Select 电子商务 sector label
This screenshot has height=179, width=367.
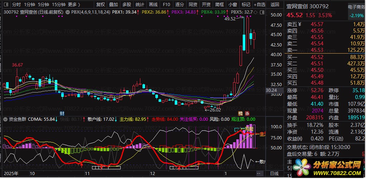pyautogui.click(x=357, y=7)
